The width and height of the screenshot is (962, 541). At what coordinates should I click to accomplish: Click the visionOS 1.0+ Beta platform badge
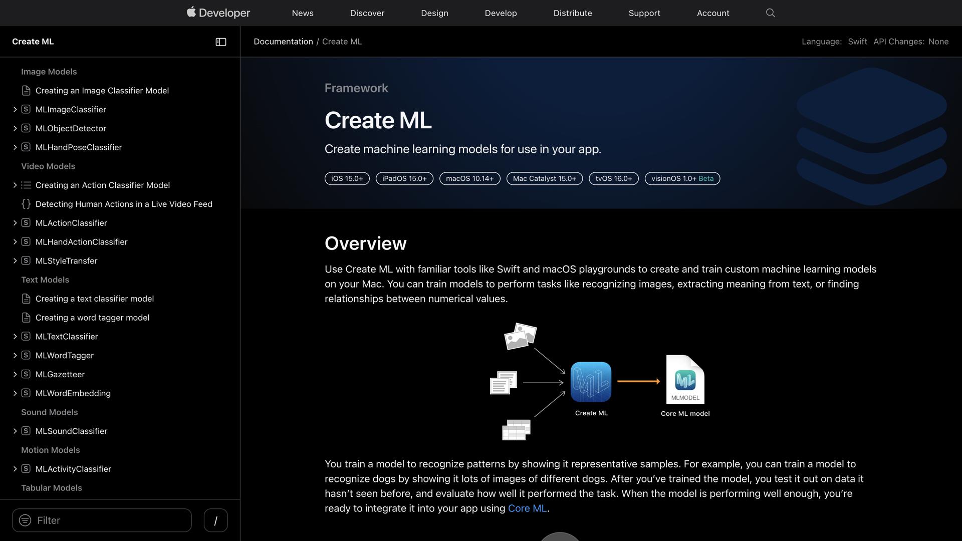click(681, 178)
